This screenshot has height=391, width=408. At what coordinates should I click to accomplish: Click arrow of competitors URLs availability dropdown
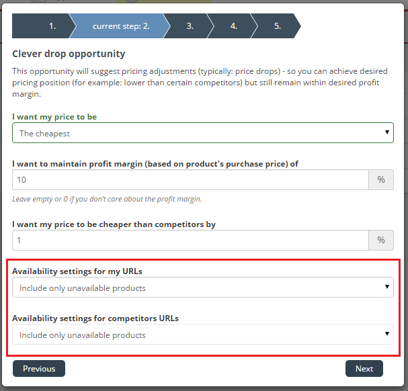pyautogui.click(x=387, y=333)
